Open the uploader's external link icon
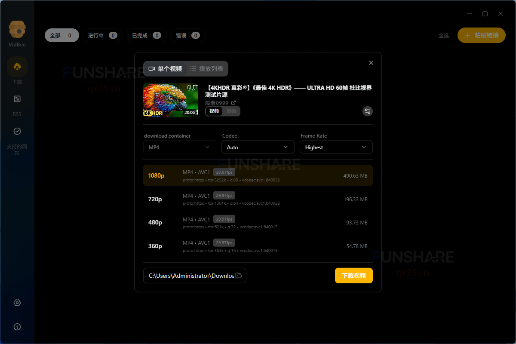The height and width of the screenshot is (344, 516). 233,103
